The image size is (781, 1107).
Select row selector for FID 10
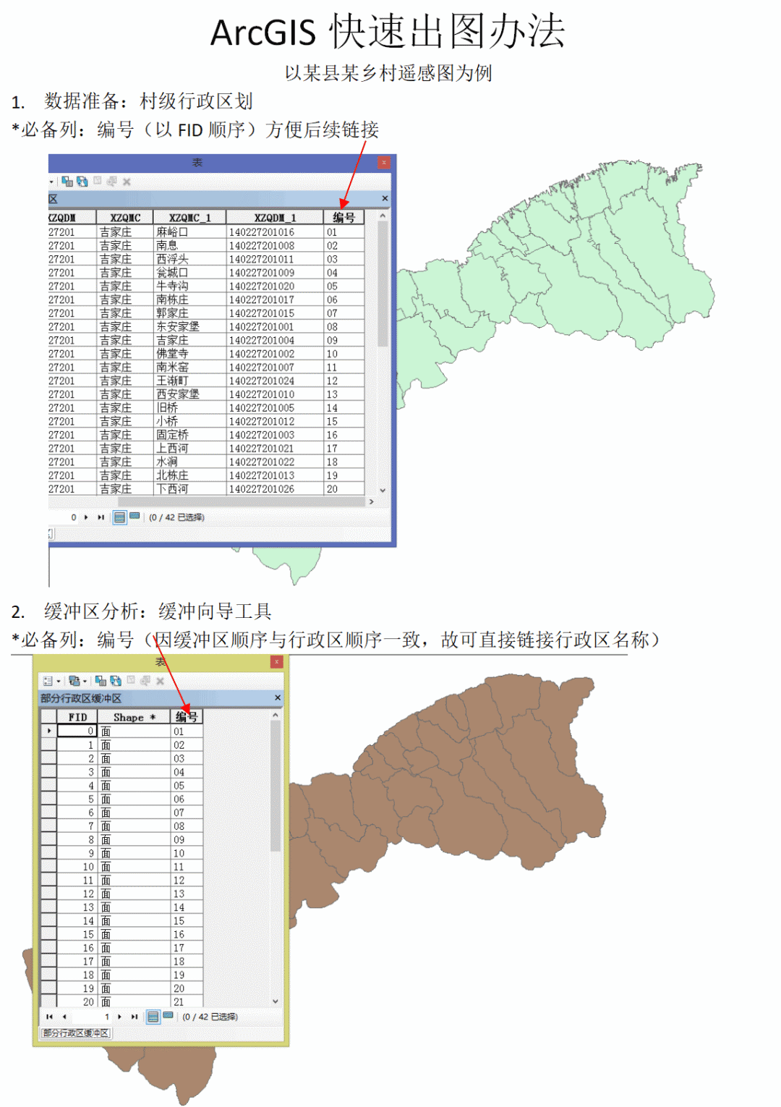click(x=49, y=866)
